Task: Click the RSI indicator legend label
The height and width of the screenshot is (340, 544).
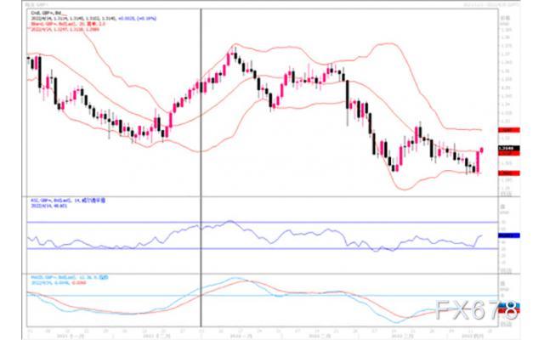Action: click(x=68, y=201)
